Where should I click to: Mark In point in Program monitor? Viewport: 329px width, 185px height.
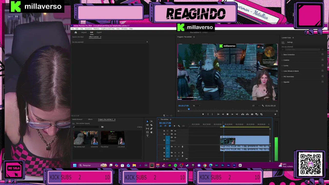click(x=208, y=114)
